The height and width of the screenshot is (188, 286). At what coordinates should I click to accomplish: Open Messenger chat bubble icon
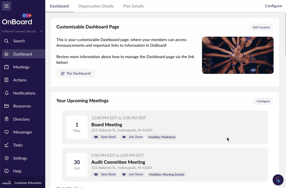click(x=7, y=132)
